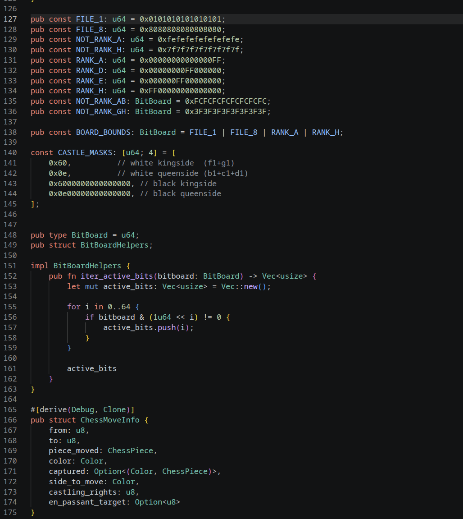Click the white kingside comment

(176, 163)
